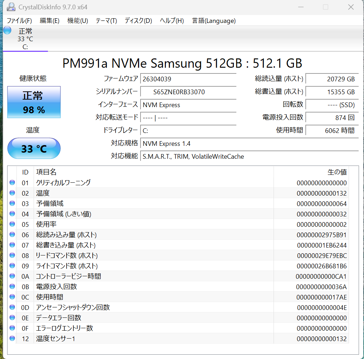Open the テーマ(T) menu
Image resolution: width=364 pixels, height=359 pixels.
pyautogui.click(x=106, y=21)
